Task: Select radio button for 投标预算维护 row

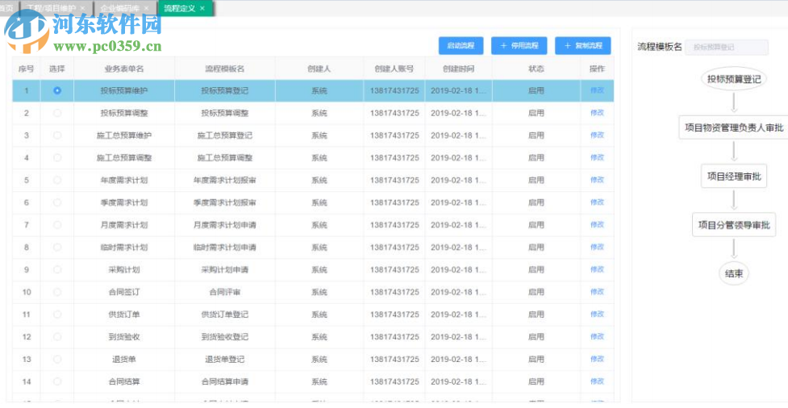Action: coord(57,90)
